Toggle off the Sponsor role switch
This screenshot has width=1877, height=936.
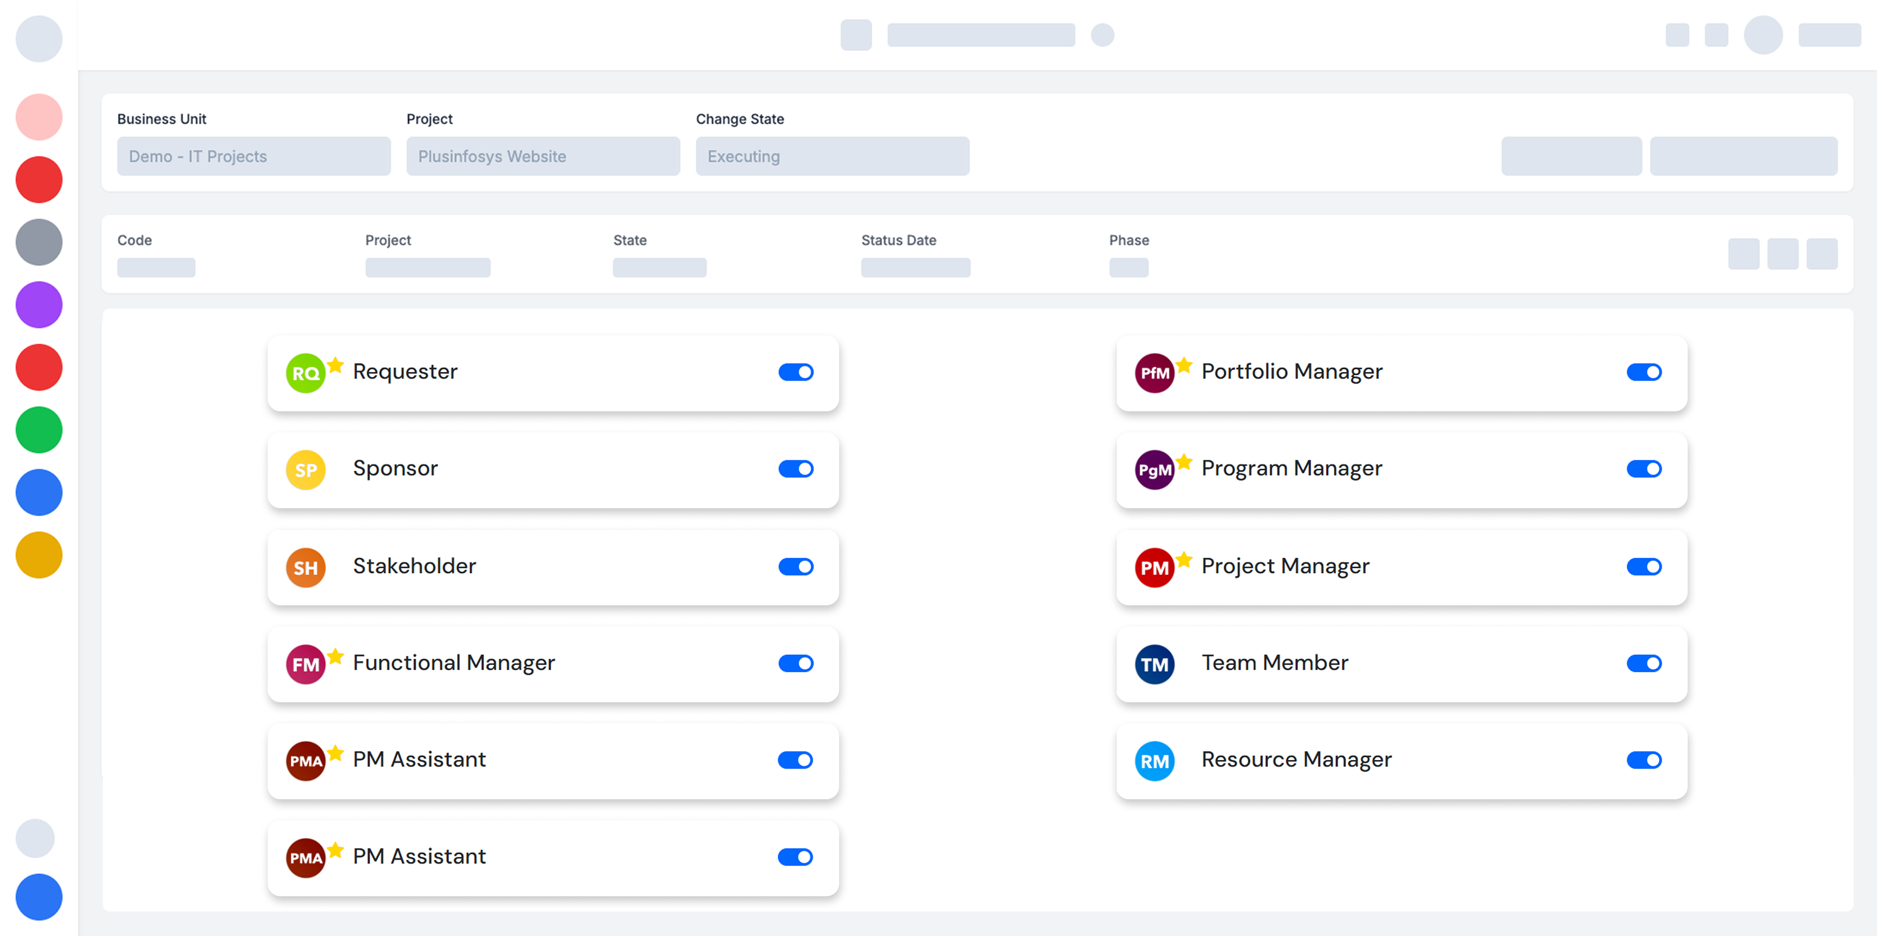(796, 469)
